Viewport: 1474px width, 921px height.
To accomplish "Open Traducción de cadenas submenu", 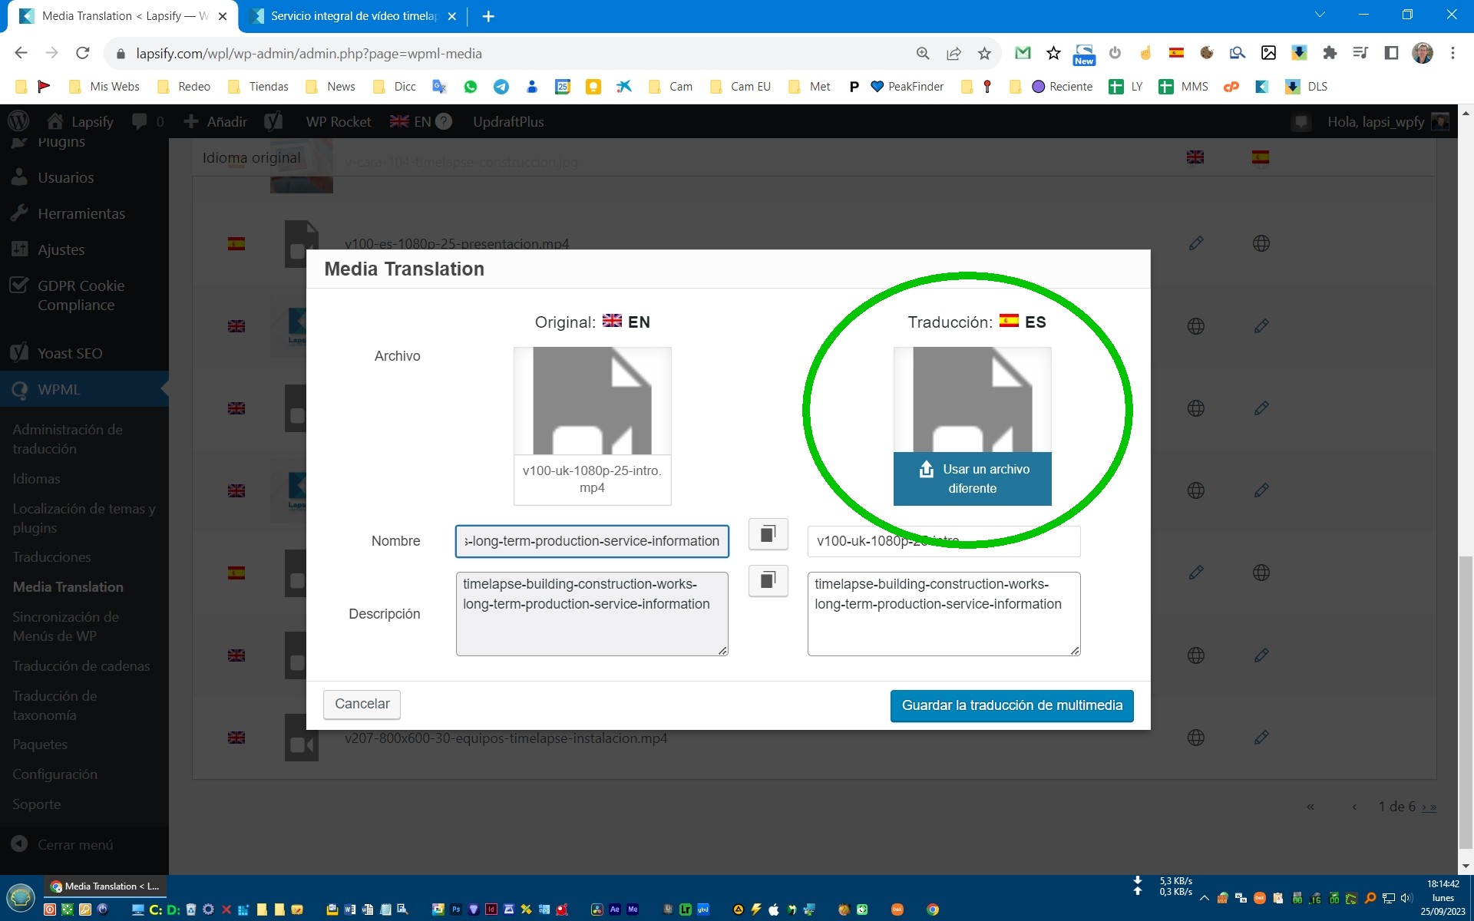I will (x=81, y=666).
